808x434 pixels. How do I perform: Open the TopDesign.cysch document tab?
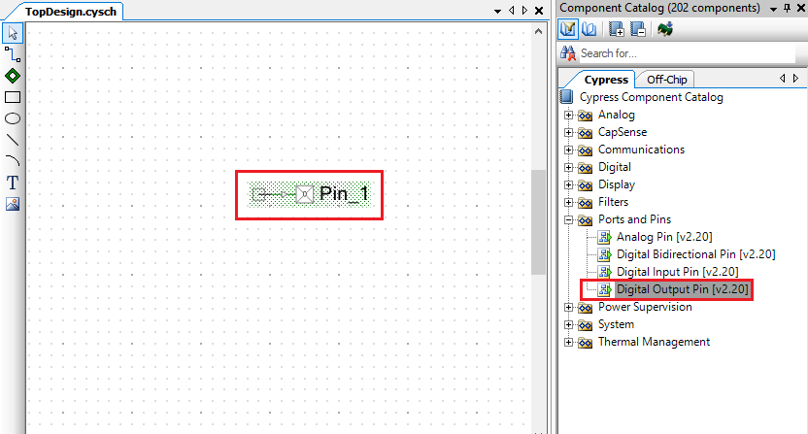(x=71, y=12)
